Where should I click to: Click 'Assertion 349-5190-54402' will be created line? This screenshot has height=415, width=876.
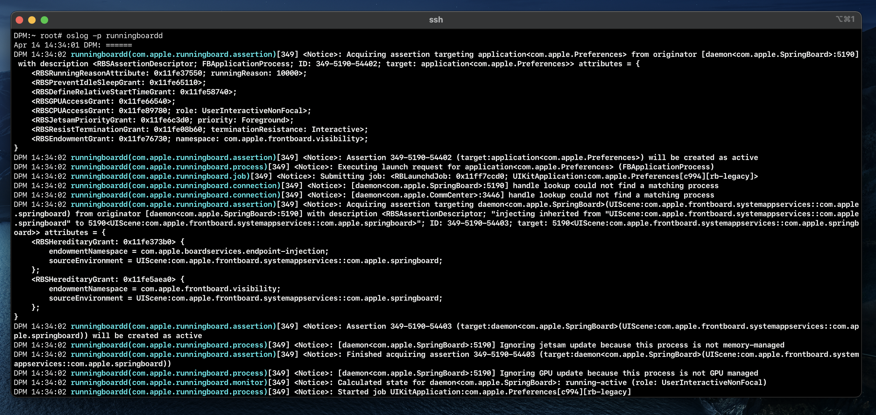(x=386, y=158)
